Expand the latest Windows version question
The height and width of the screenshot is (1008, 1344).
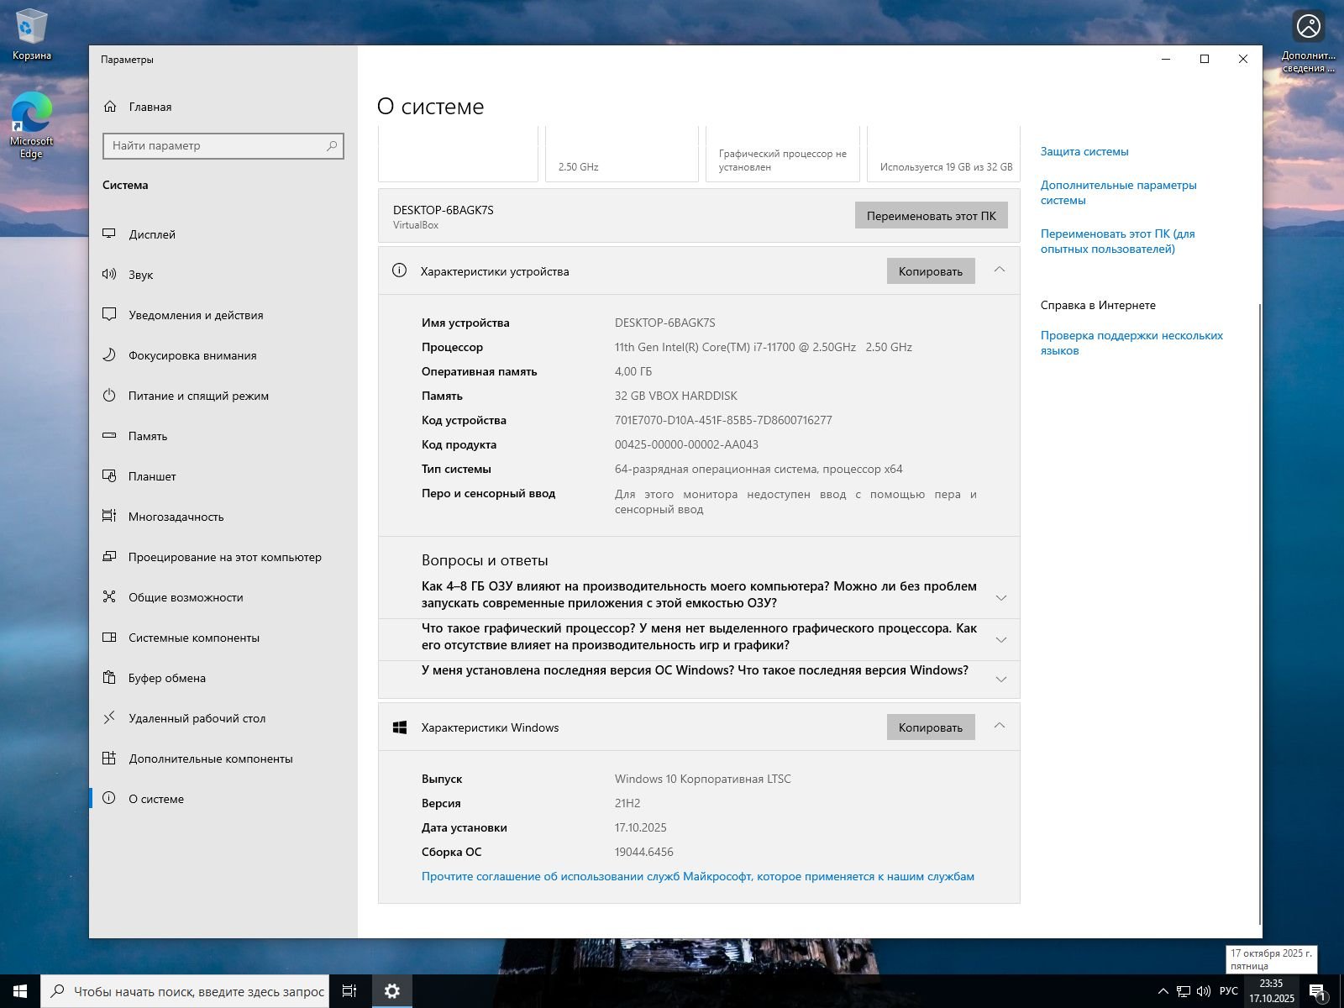click(x=1000, y=680)
